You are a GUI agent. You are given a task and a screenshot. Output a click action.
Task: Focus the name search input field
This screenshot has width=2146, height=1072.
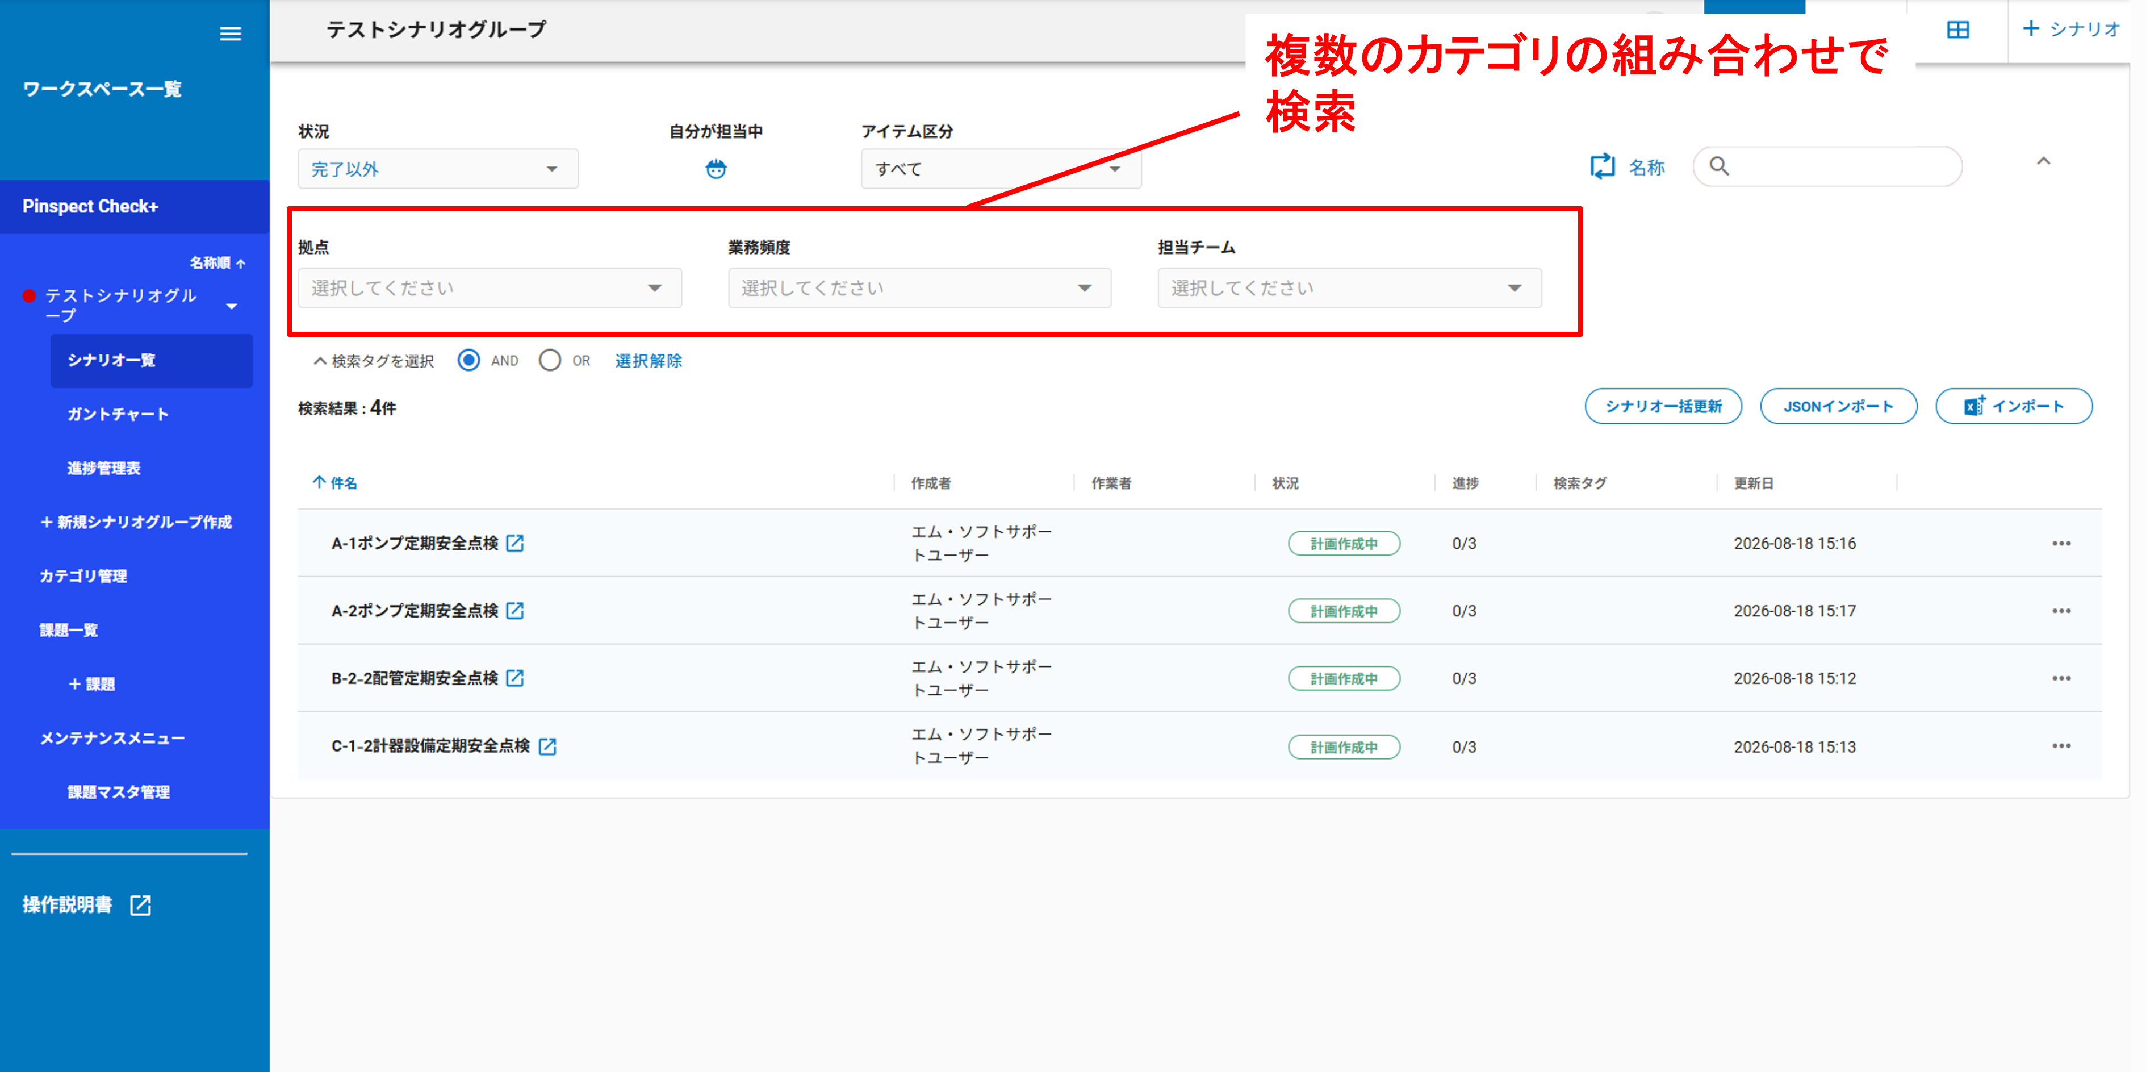pos(1828,166)
